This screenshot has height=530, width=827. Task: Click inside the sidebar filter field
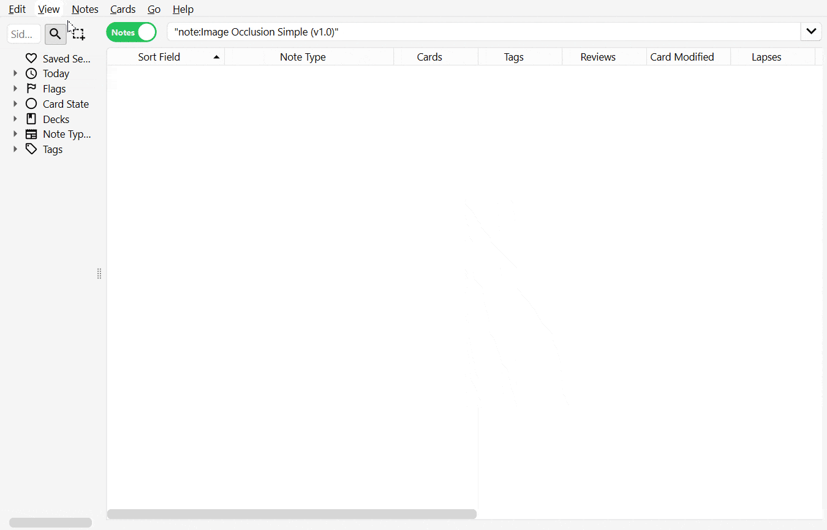pos(24,34)
